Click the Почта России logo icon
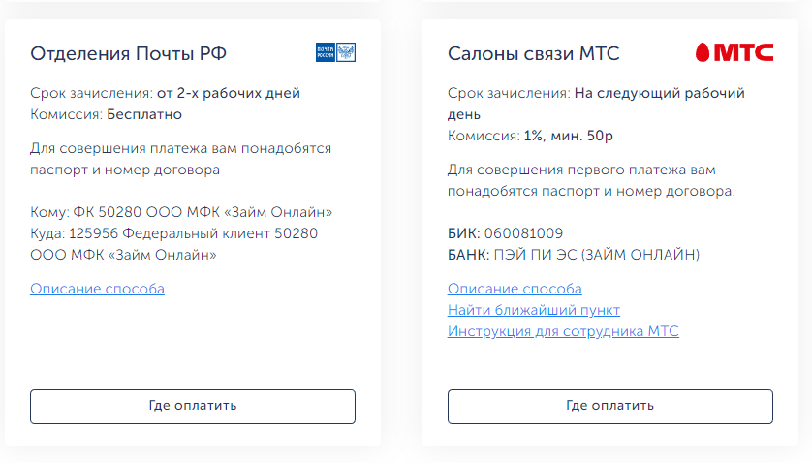The height and width of the screenshot is (463, 812). (335, 52)
